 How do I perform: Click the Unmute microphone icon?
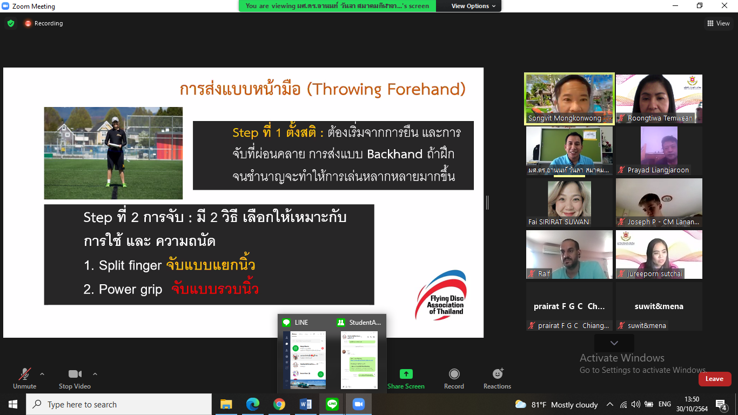click(24, 374)
